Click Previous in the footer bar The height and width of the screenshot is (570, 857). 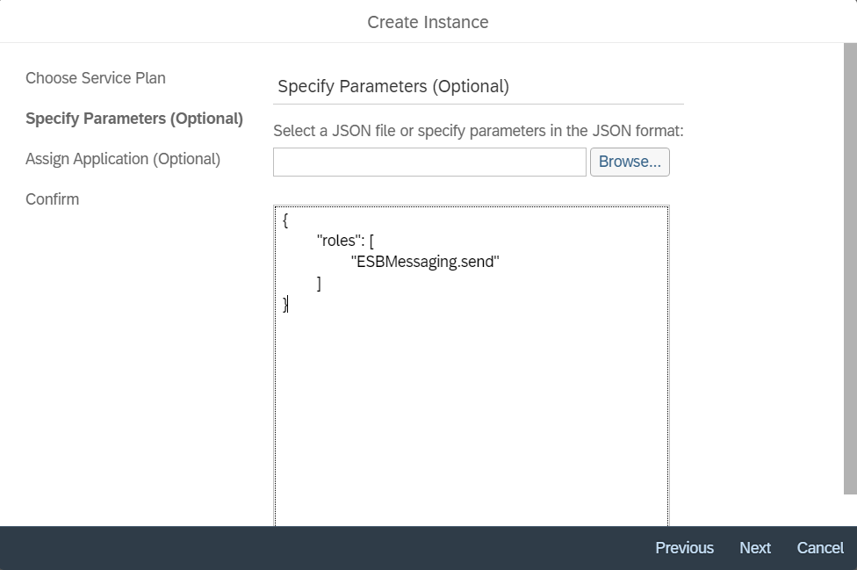(x=684, y=548)
